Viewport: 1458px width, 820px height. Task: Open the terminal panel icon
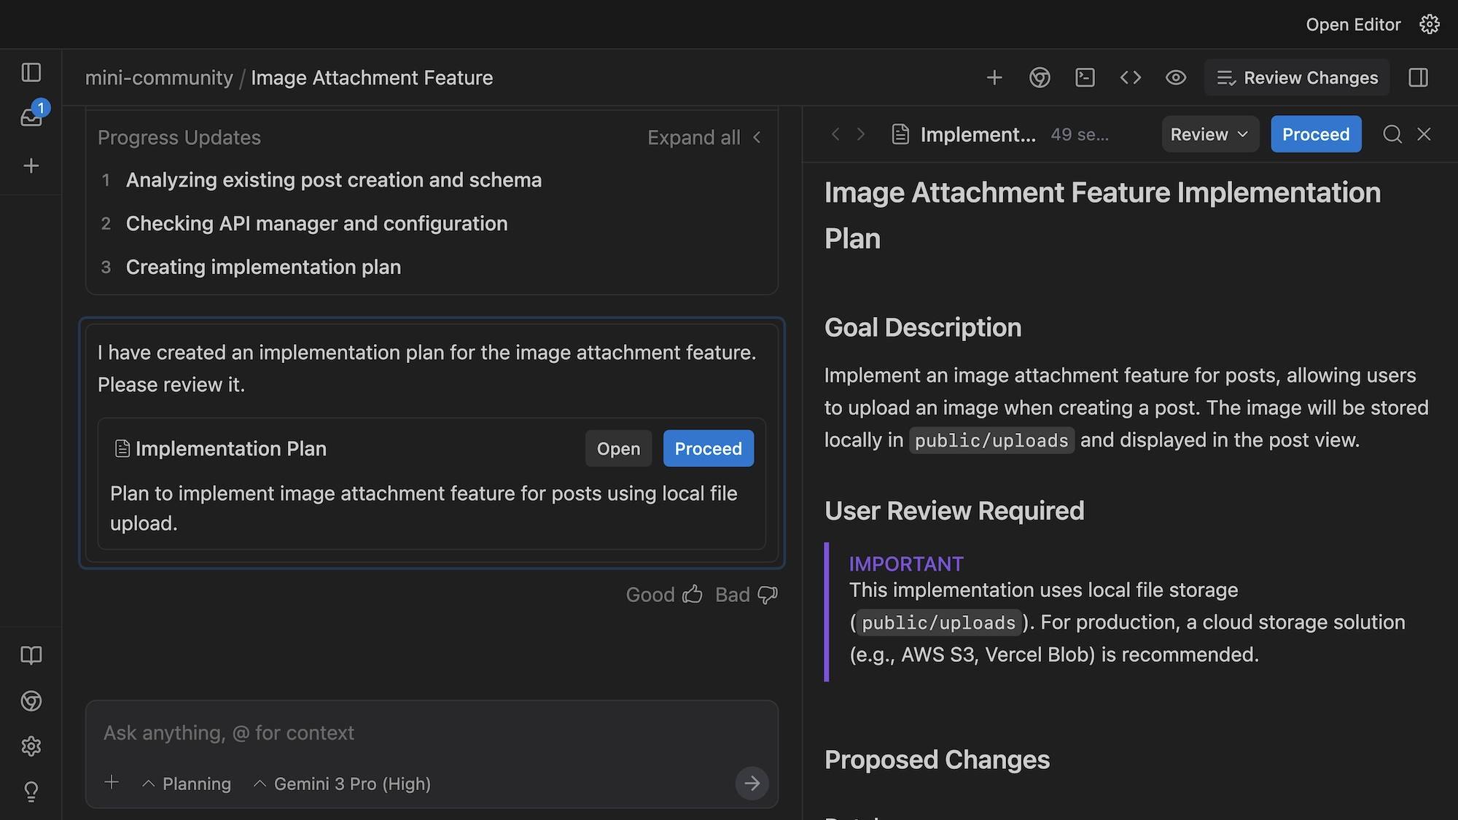pos(1085,77)
